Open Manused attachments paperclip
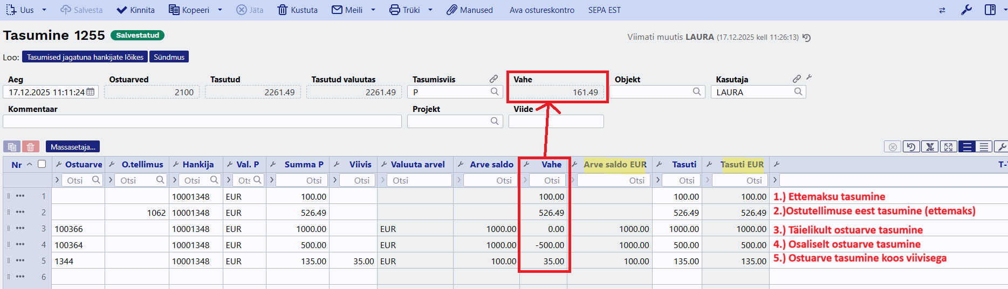Viewport: 1008px width, 289px height. tap(469, 10)
